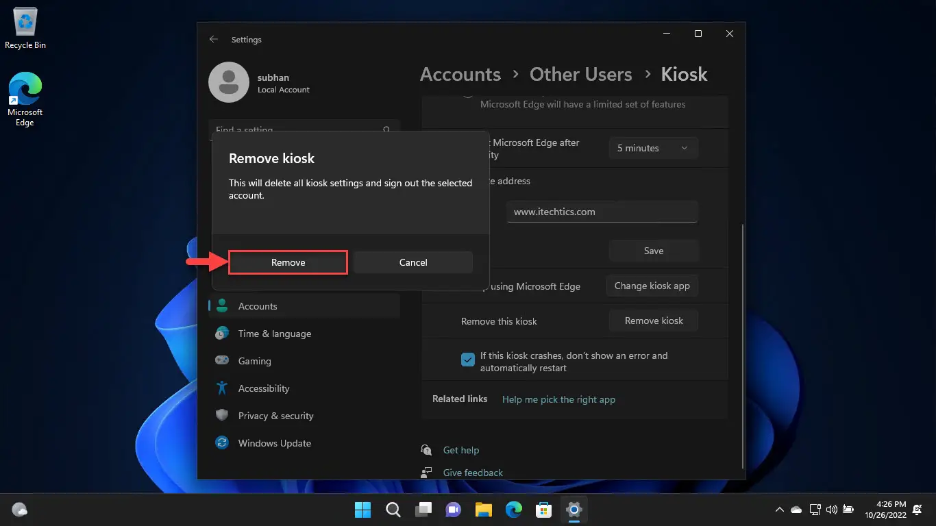Image resolution: width=936 pixels, height=526 pixels.
Task: Save the kiosk website address
Action: coord(654,251)
